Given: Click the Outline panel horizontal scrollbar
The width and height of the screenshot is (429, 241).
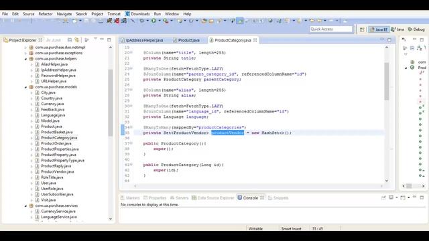Looking at the screenshot, I should [x=409, y=186].
